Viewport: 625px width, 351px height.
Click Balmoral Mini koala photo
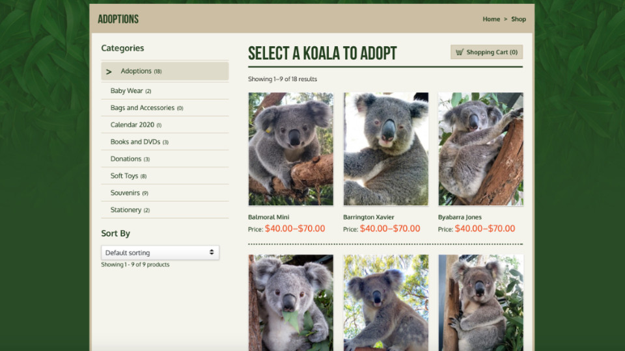(x=290, y=149)
